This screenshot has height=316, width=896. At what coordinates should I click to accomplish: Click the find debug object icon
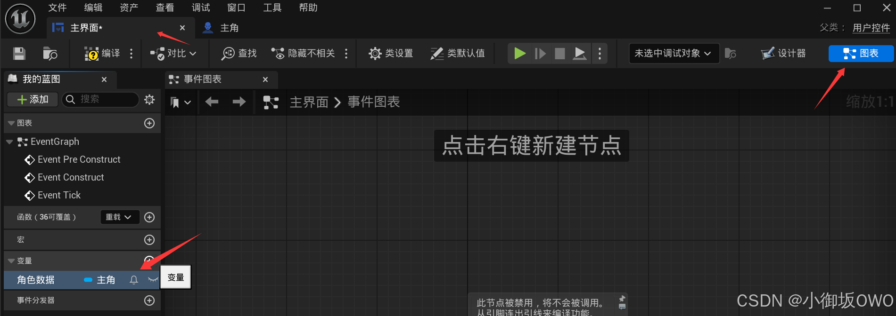[x=731, y=54]
